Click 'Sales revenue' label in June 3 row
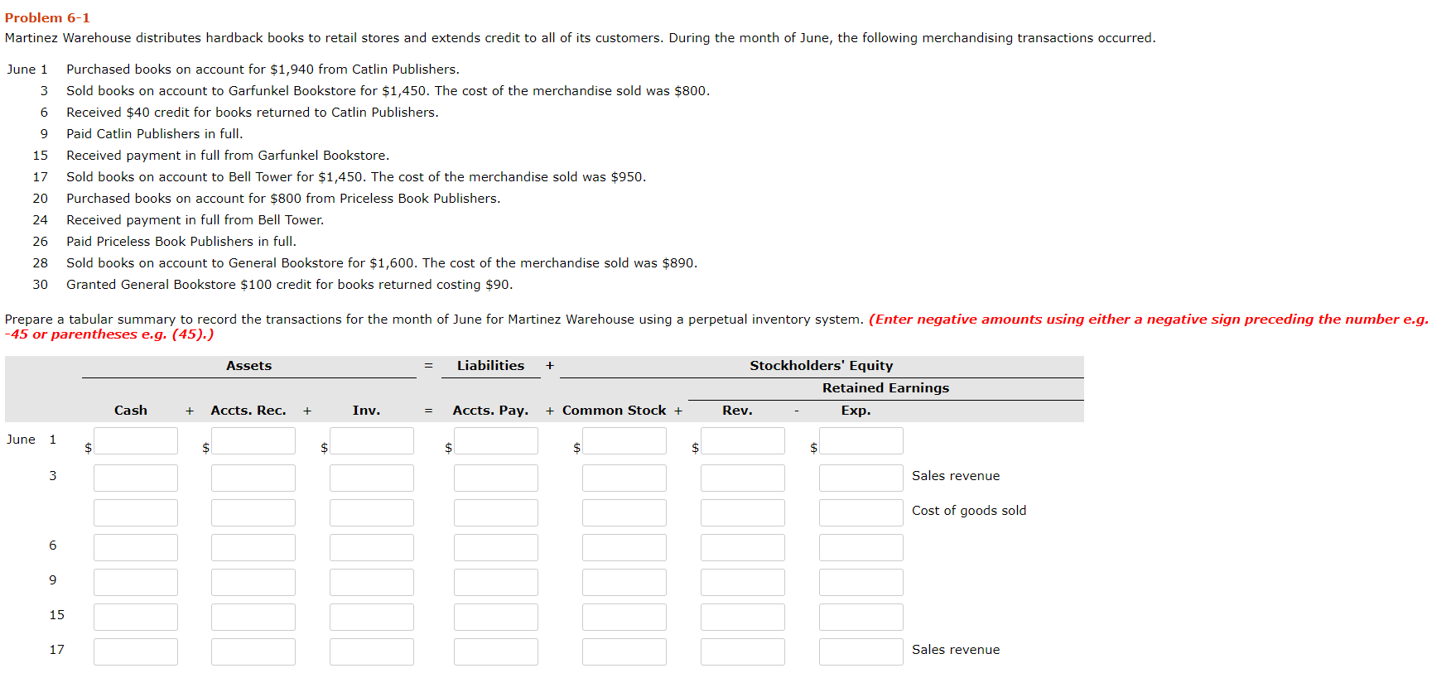The image size is (1456, 673). tap(956, 475)
